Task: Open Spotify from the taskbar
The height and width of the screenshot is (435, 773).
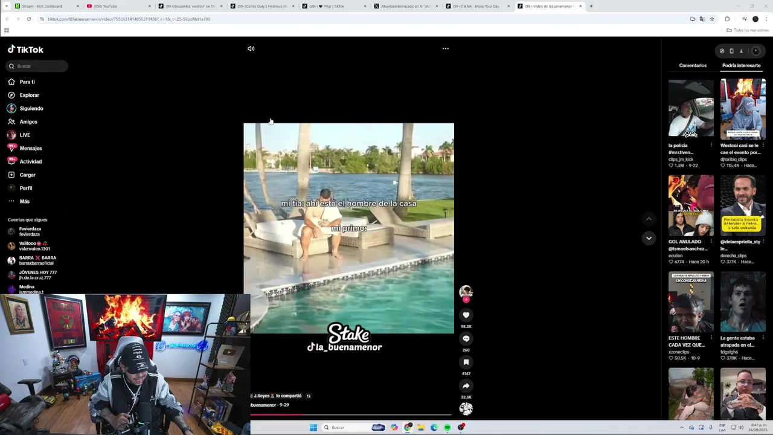Action: pos(447,428)
